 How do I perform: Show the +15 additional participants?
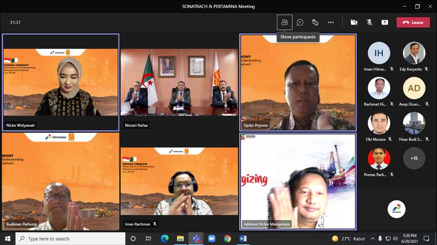[414, 158]
